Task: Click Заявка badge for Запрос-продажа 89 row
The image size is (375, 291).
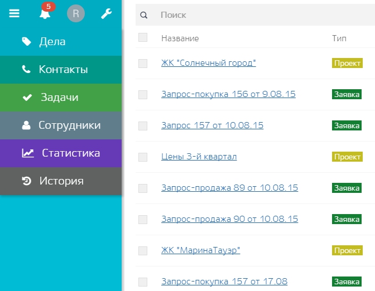Action: coord(347,188)
